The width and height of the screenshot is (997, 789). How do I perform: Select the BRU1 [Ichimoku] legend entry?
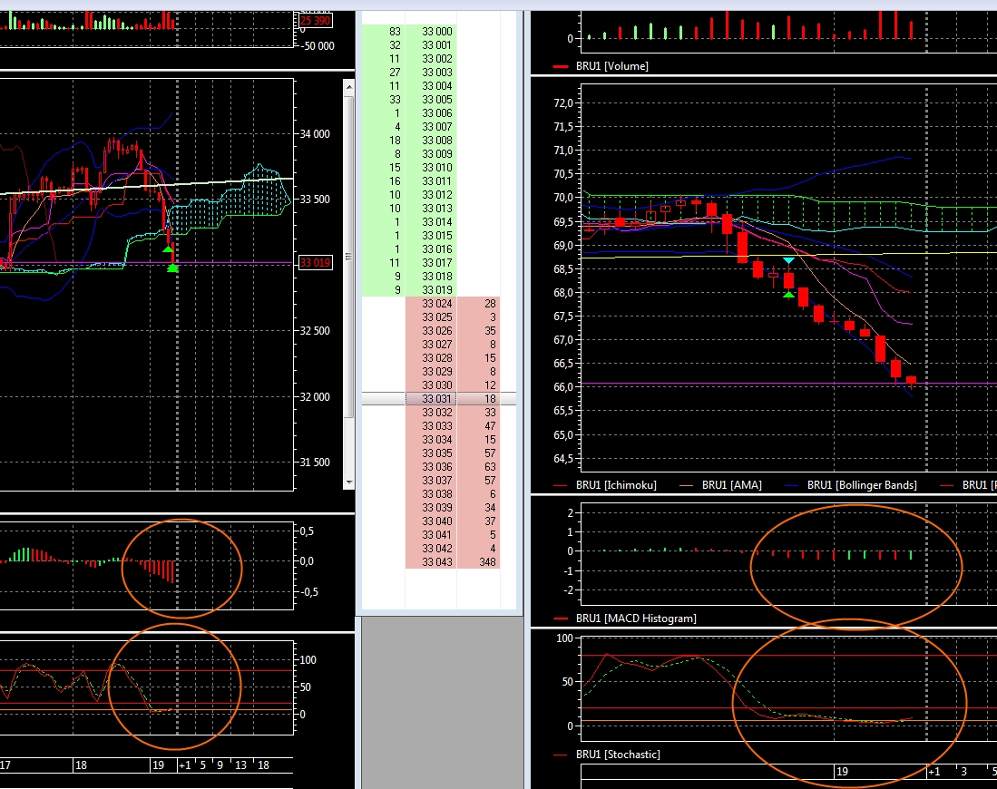(616, 485)
